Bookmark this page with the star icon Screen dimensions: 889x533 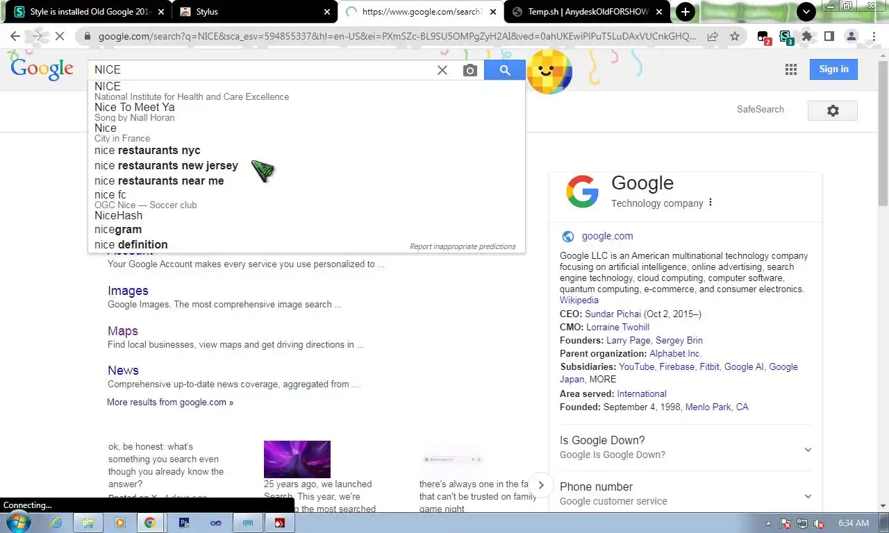(x=734, y=36)
